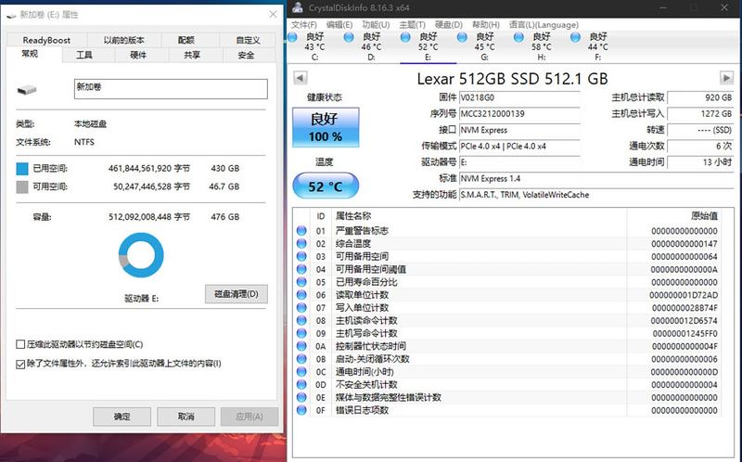Open the 硬盘(D) menu
This screenshot has width=742, height=462.
449,25
